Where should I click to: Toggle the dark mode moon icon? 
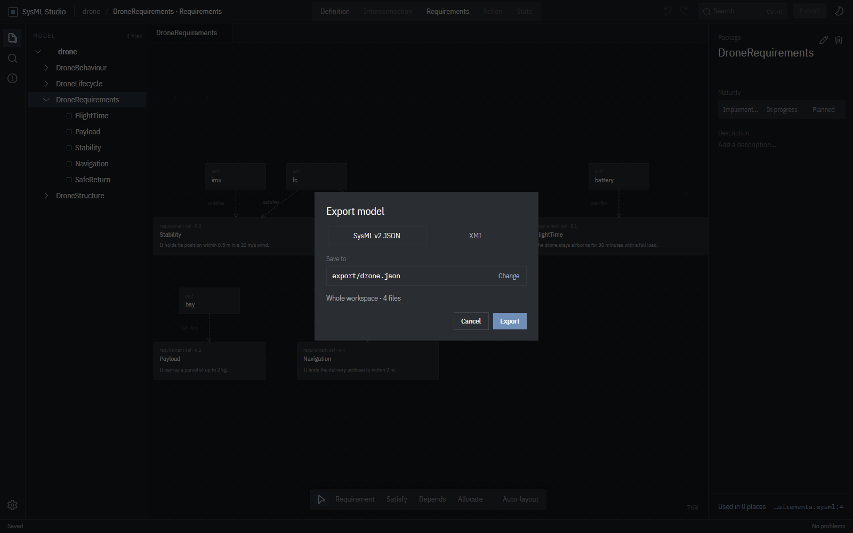839,11
